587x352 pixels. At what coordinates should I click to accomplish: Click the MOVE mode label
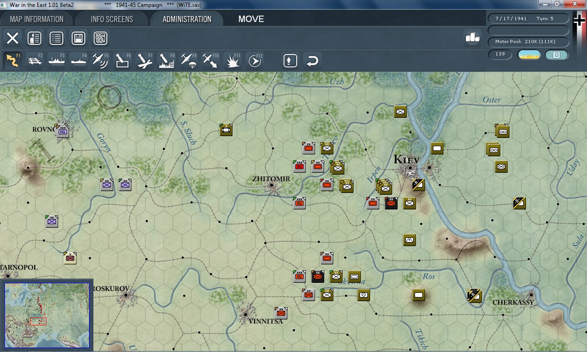click(251, 19)
